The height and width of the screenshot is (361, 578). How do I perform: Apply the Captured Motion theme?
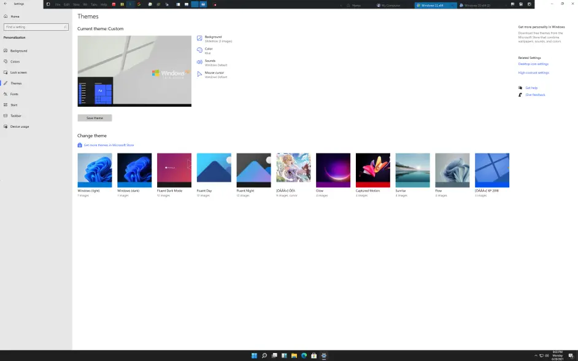pos(373,170)
